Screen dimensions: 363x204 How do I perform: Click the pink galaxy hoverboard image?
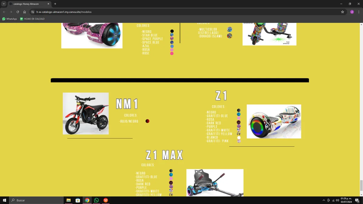pyautogui.click(x=92, y=36)
